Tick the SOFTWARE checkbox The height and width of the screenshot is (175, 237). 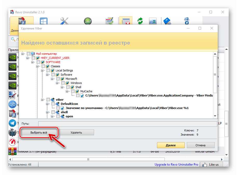pyautogui.click(x=38, y=62)
